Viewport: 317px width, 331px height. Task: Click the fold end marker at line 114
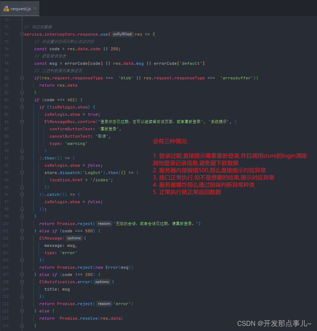[x=22, y=326]
